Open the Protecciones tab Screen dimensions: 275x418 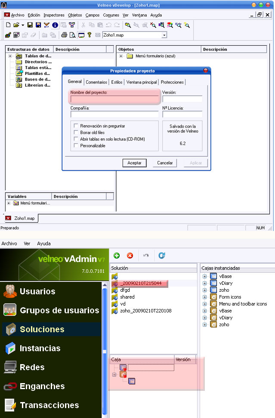pyautogui.click(x=172, y=82)
